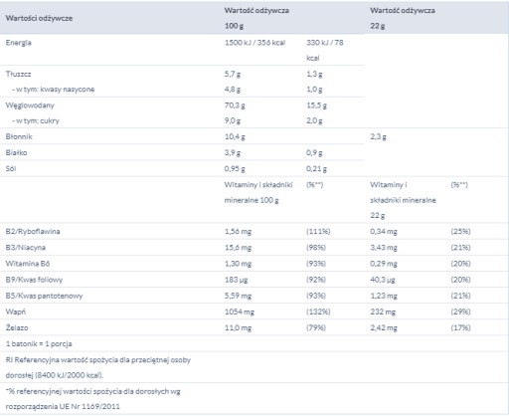Viewport: 509px width, 416px height.
Task: Click the Energia row label
Action: (x=18, y=43)
